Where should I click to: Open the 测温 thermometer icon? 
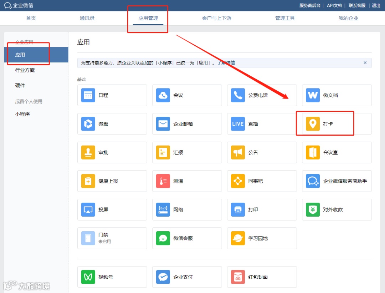click(x=163, y=181)
